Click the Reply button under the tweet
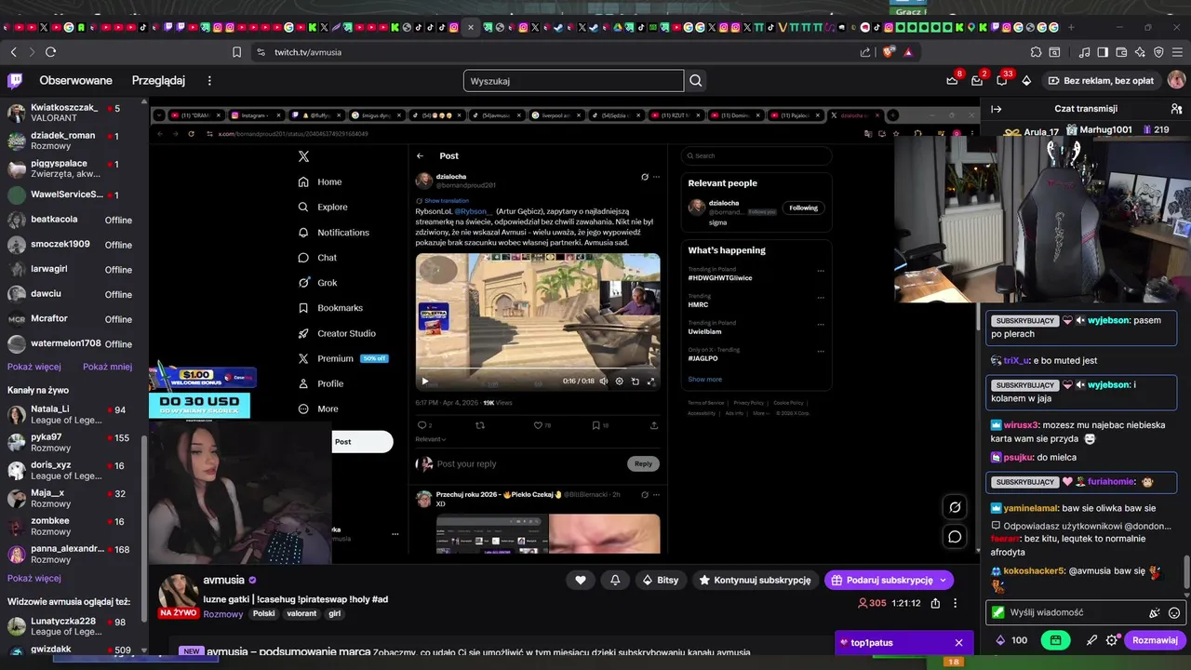 tap(643, 463)
